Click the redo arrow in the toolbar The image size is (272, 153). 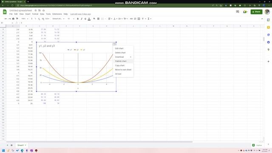coord(9,19)
